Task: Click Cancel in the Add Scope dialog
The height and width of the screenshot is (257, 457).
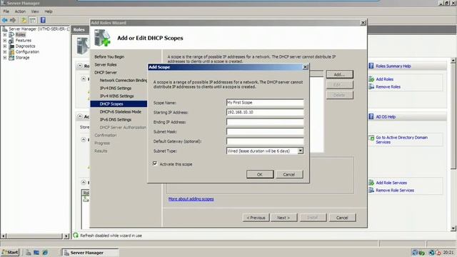Action: coord(288,174)
